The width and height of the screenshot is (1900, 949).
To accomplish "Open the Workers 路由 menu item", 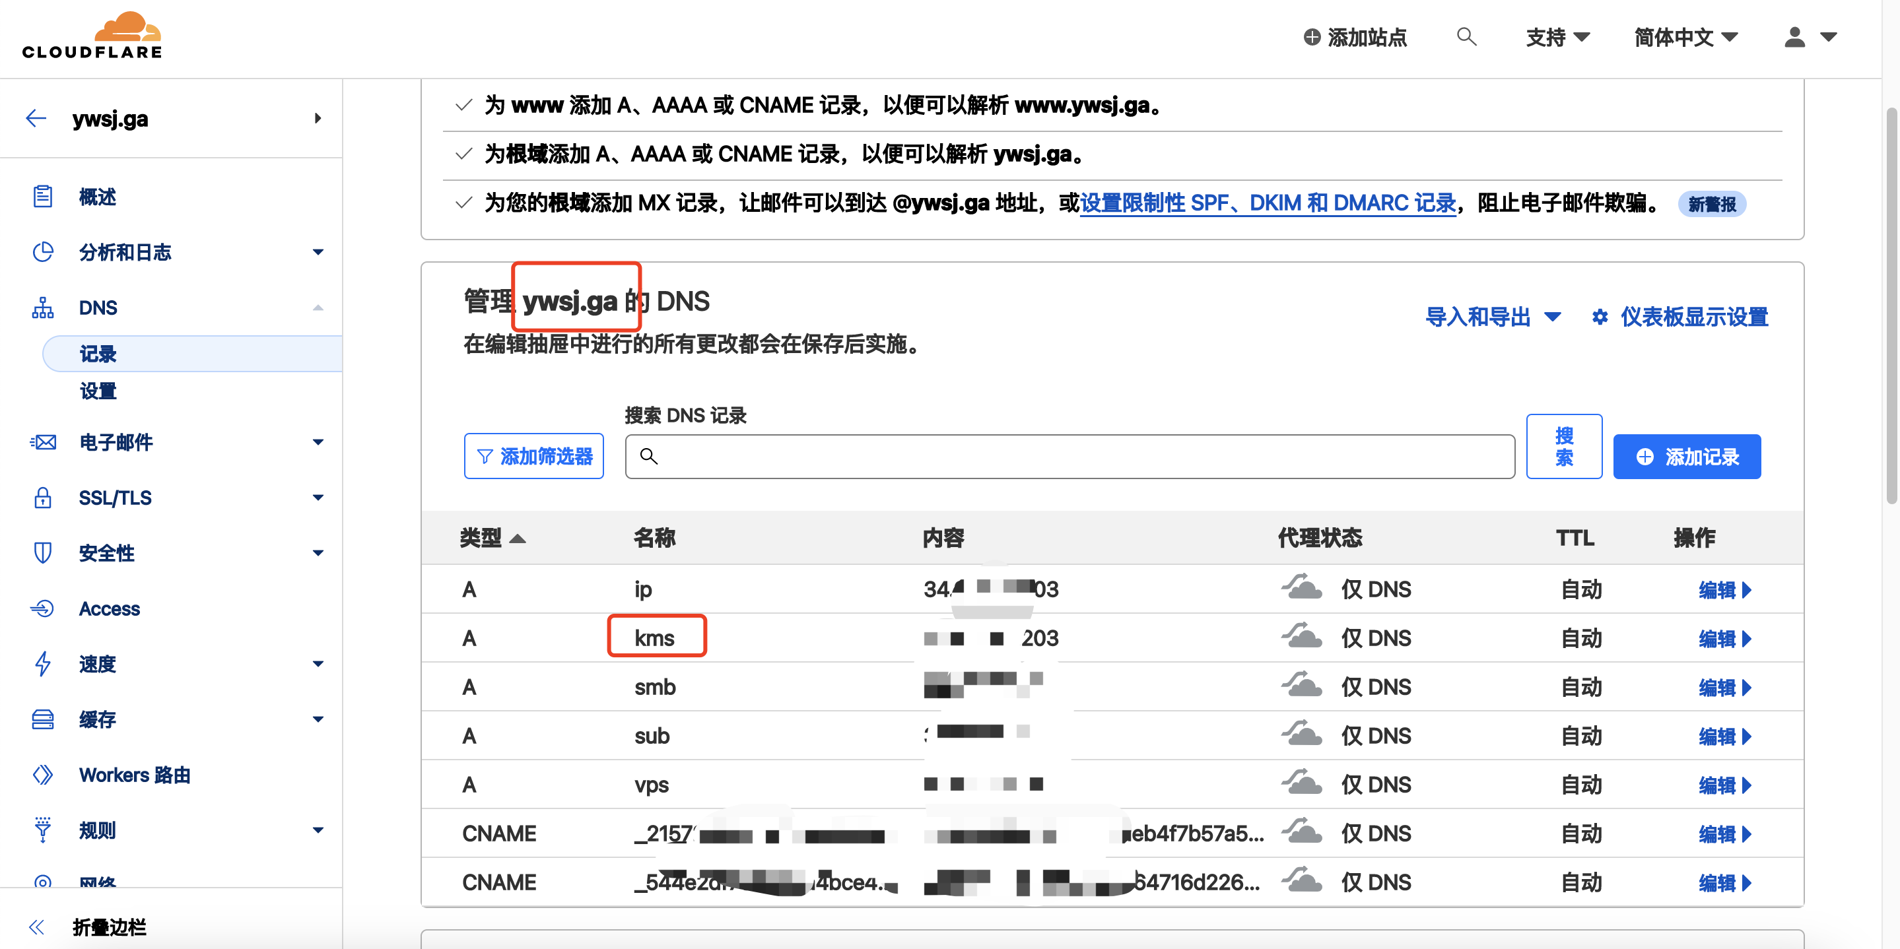I will 135,774.
